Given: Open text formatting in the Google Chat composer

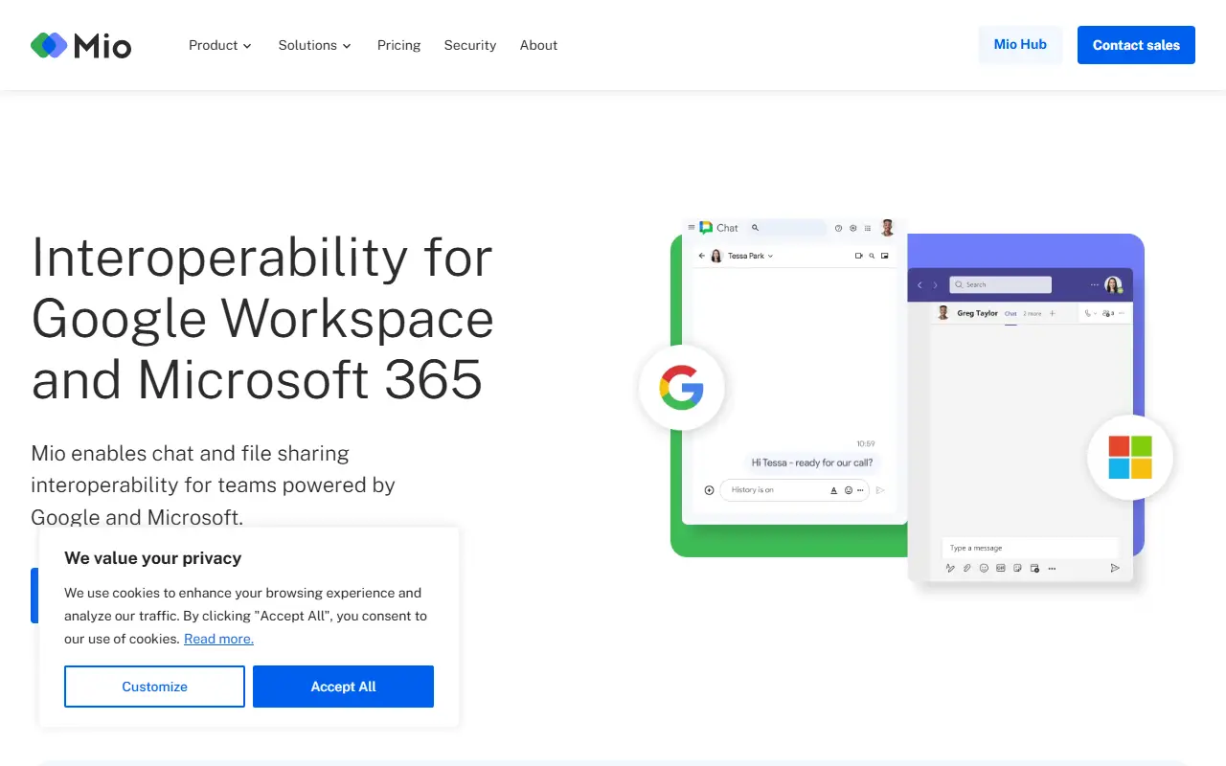Looking at the screenshot, I should pos(833,490).
